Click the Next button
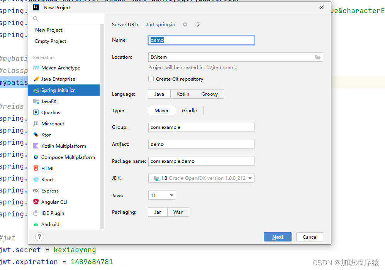This screenshot has width=385, height=270. pos(278,237)
